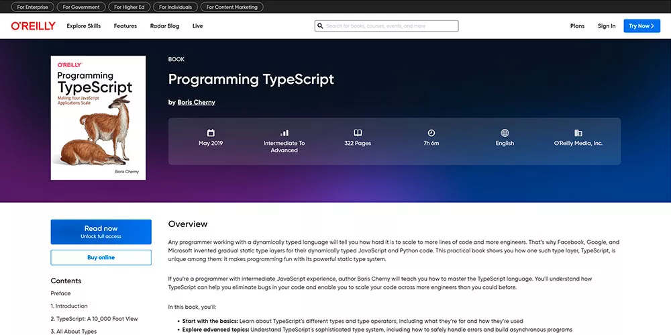Click the Programming TypeScript title heading

coord(251,80)
